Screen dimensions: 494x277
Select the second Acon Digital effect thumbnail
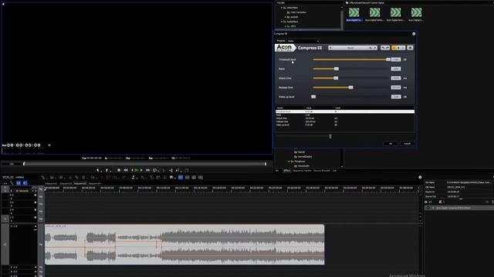[374, 12]
